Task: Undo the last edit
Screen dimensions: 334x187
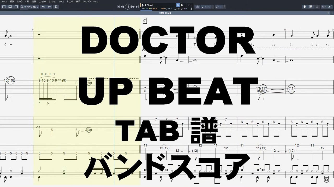Action: [x=43, y=7]
